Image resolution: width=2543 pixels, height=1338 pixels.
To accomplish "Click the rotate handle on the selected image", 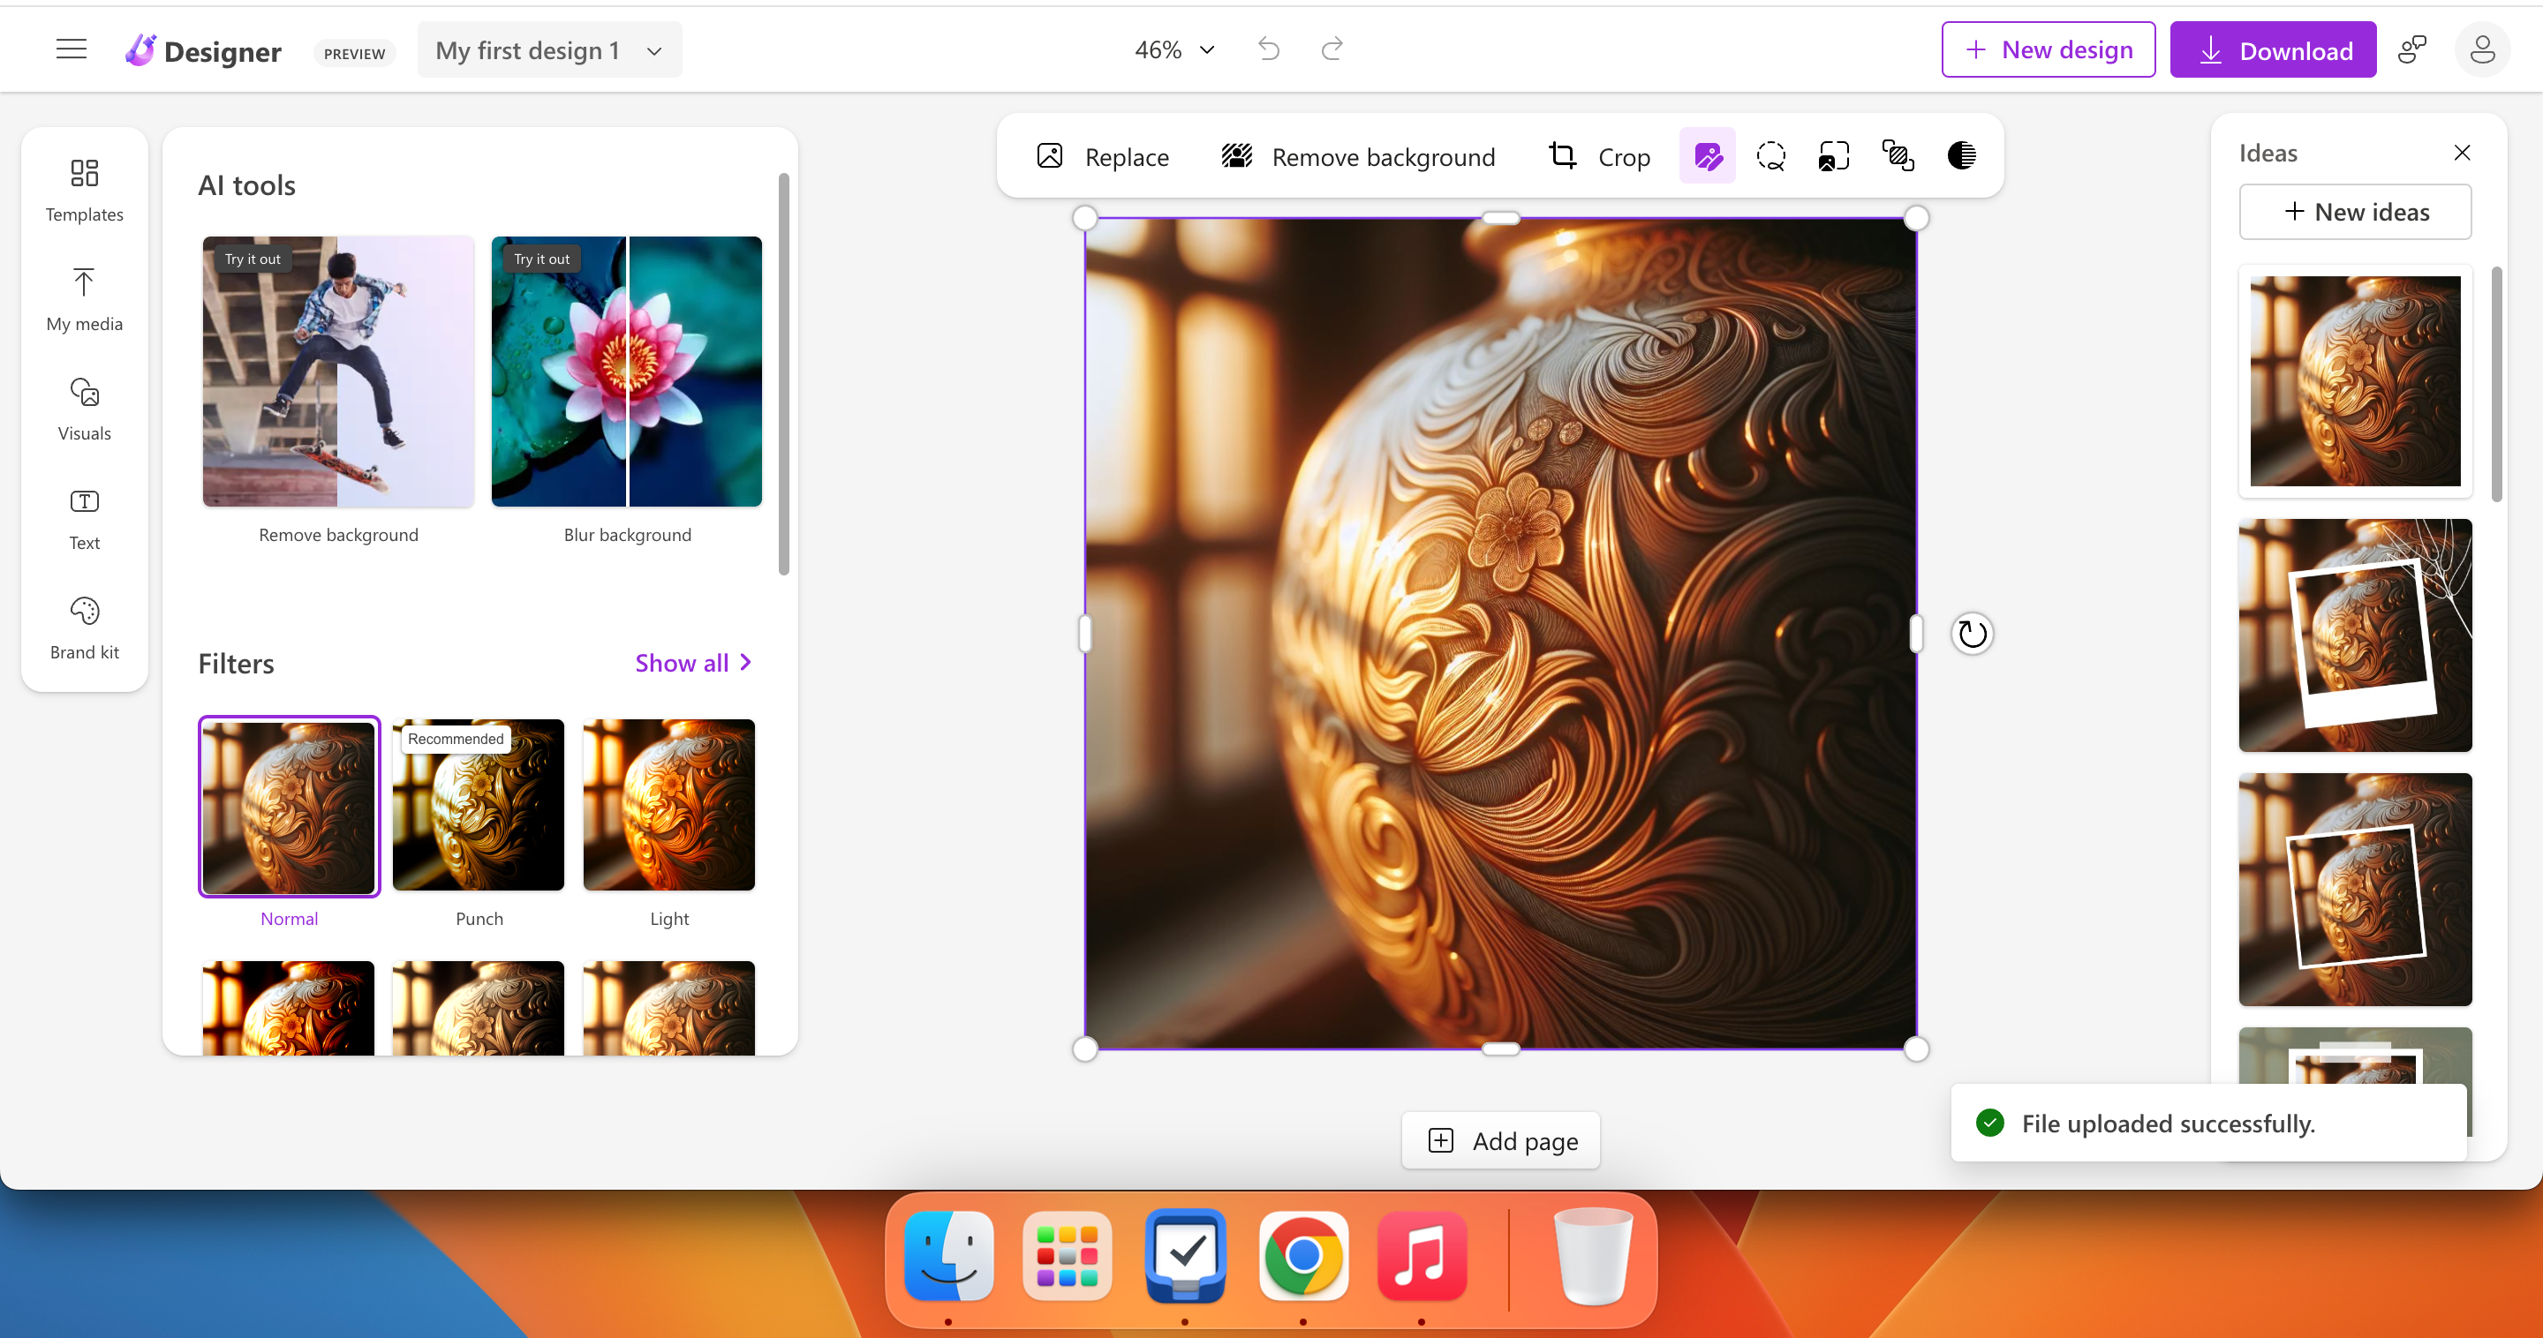I will [x=1973, y=634].
